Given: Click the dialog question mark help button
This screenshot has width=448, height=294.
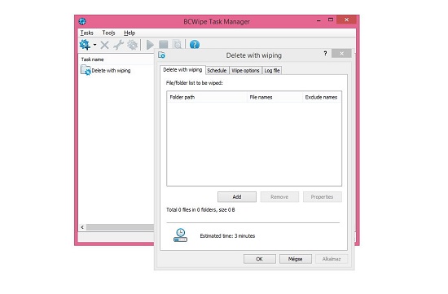Looking at the screenshot, I should (325, 54).
